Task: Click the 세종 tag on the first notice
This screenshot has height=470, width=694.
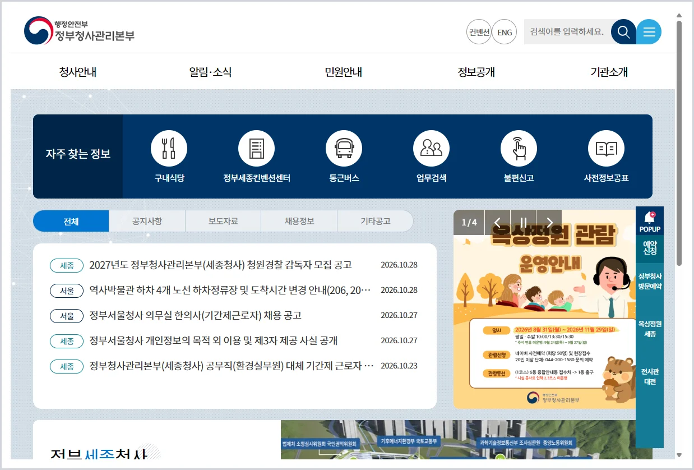Action: (x=67, y=265)
